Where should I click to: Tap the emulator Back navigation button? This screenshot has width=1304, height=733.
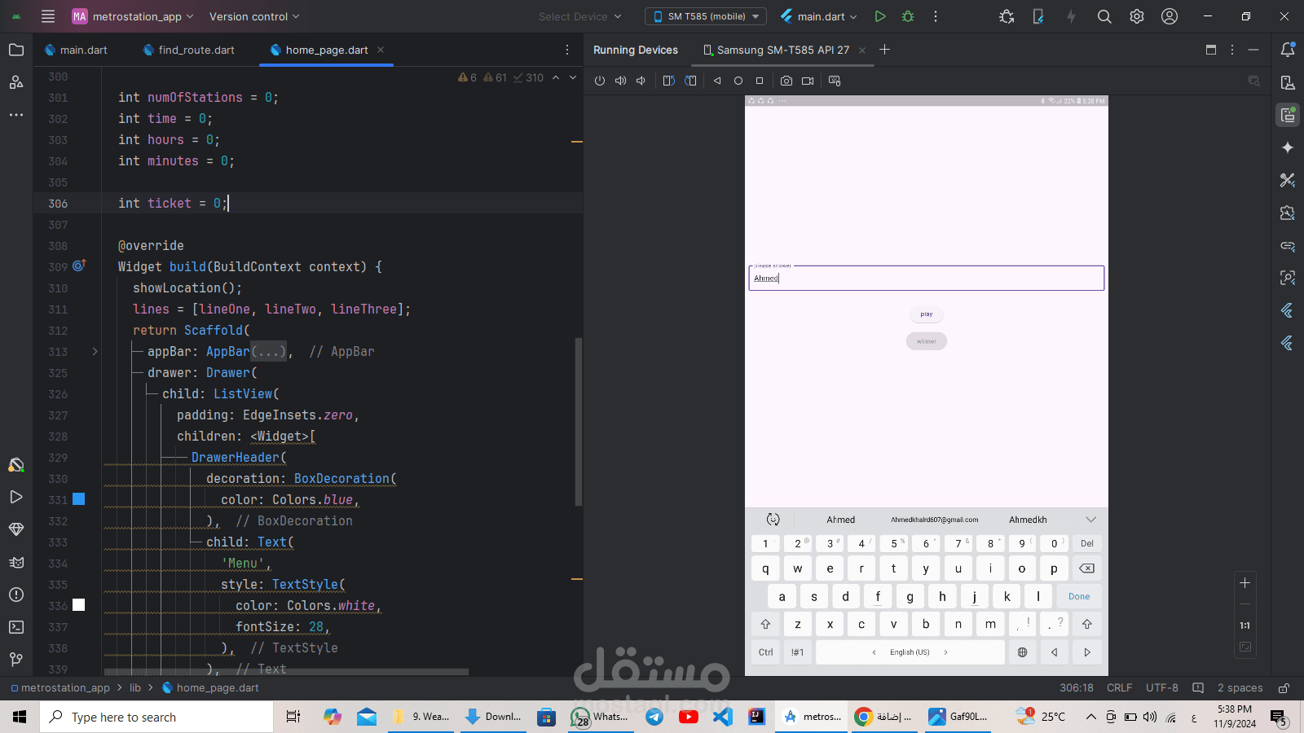[x=717, y=81]
